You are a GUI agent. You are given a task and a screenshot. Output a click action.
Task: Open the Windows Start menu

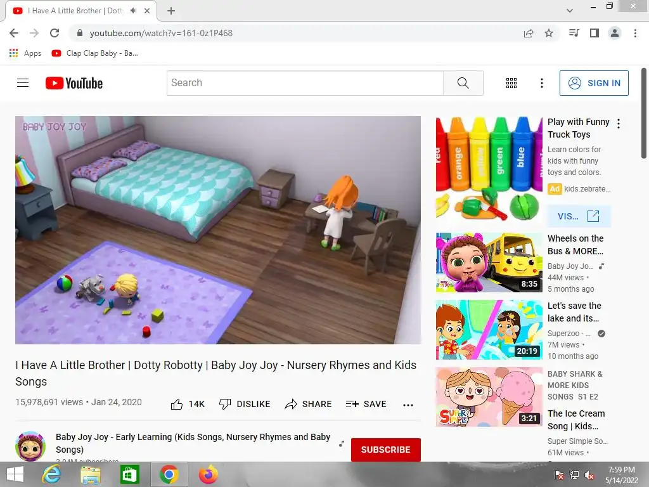[x=15, y=474]
